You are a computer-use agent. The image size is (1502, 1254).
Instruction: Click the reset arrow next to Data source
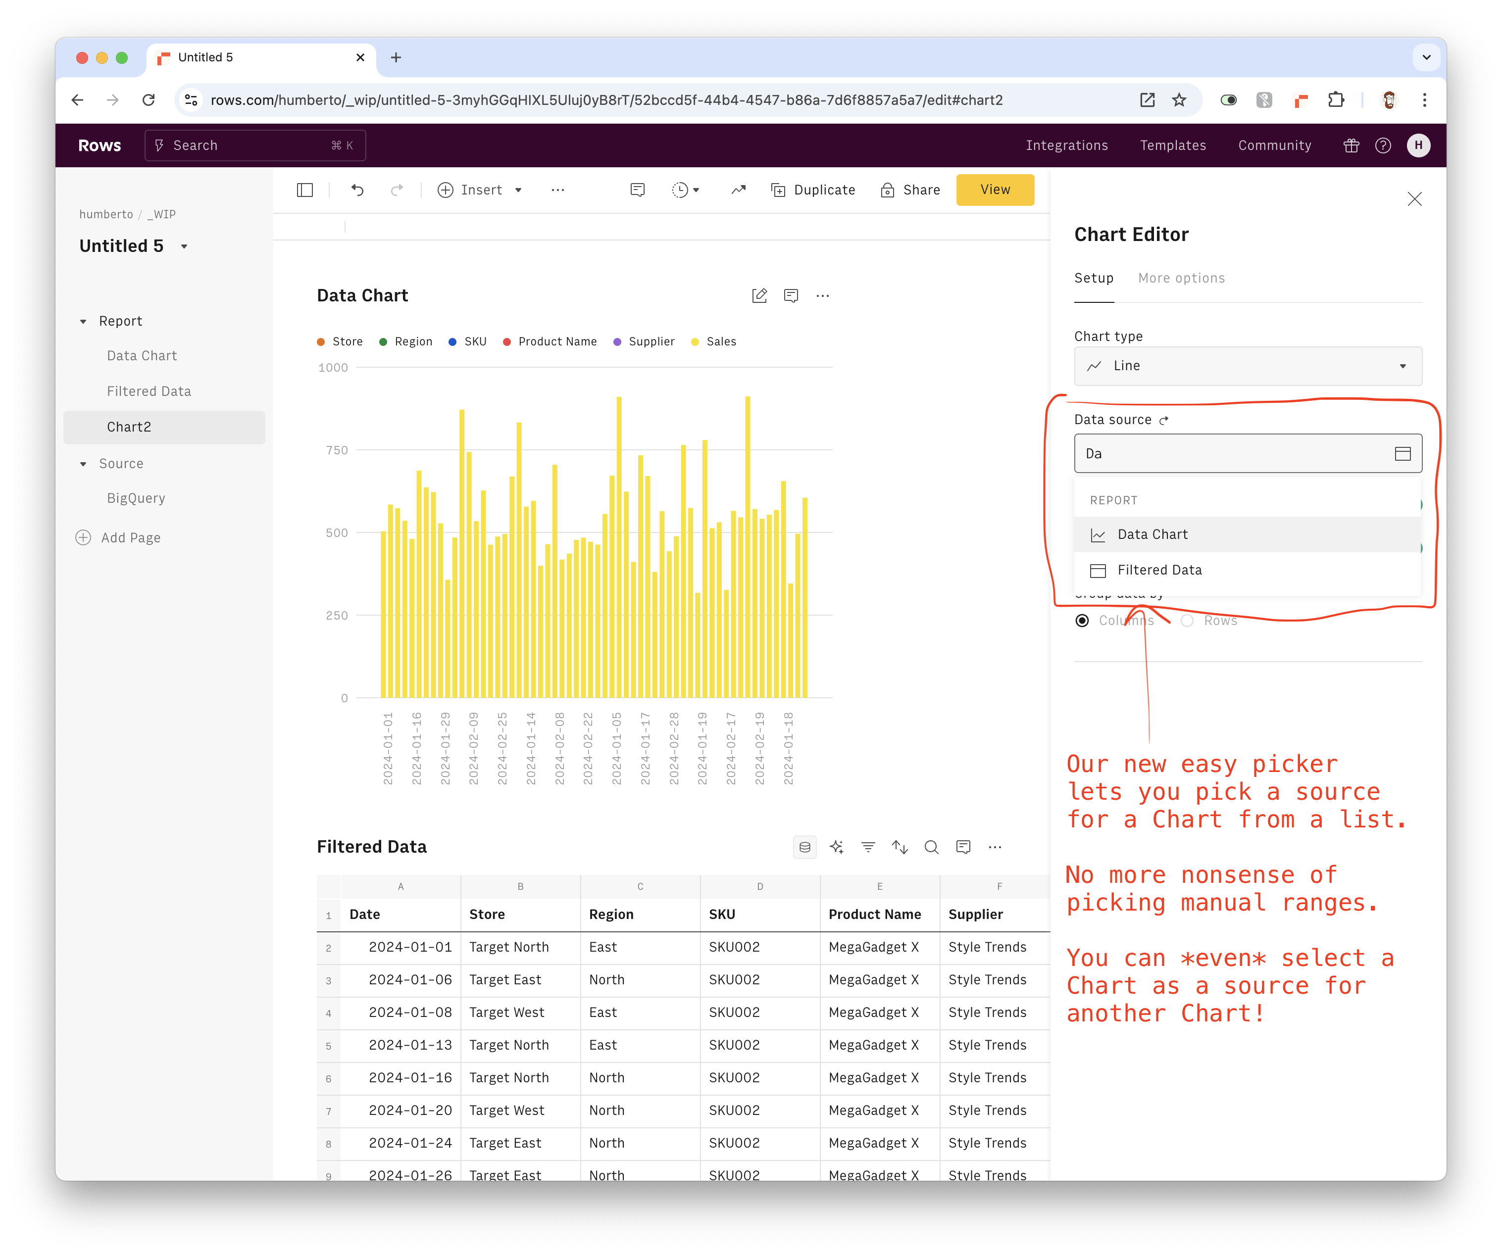[1164, 420]
